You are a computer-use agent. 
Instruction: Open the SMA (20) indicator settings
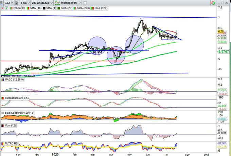click(67, 8)
